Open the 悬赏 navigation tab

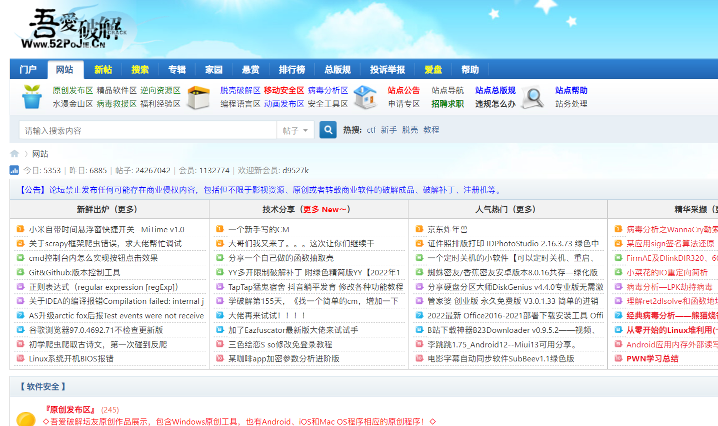click(x=250, y=69)
